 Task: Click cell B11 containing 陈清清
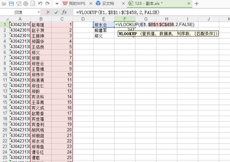click(41, 80)
